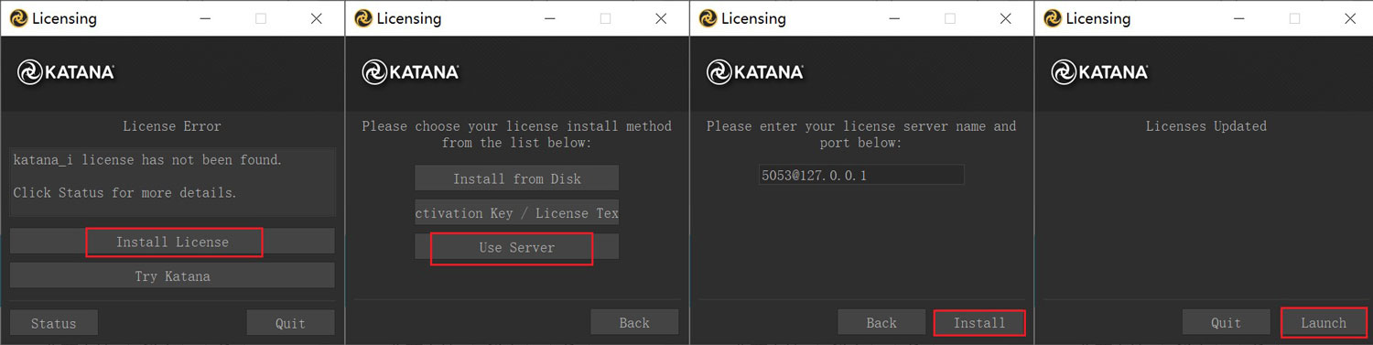Minimize the license server entry window
The image size is (1373, 345).
(894, 18)
